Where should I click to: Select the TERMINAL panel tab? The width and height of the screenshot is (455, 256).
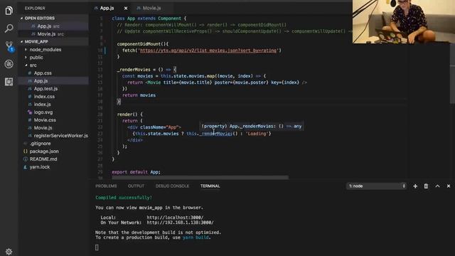click(210, 186)
